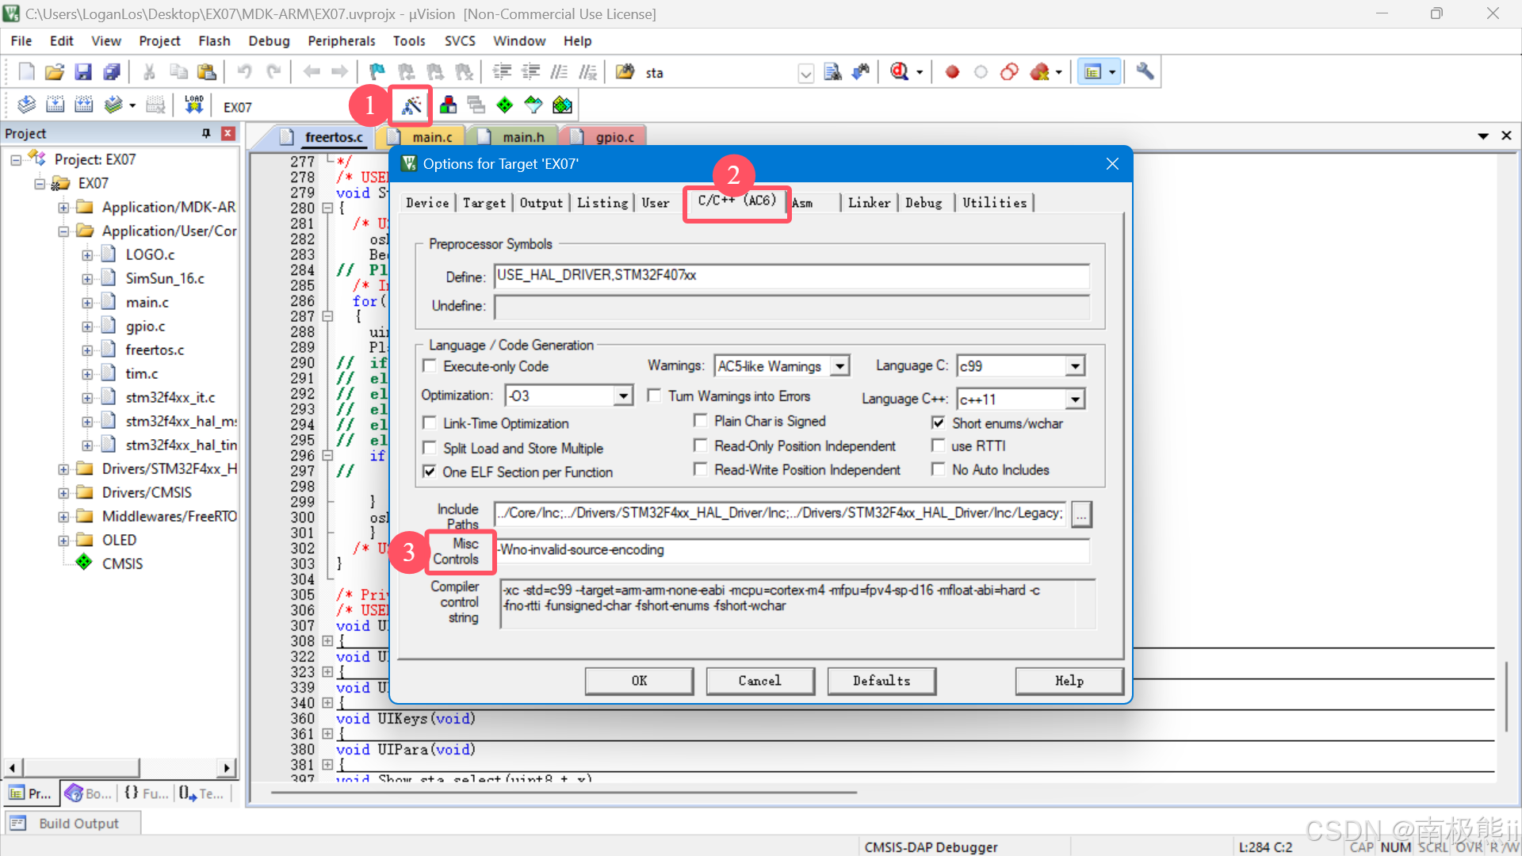
Task: Open the Warnings dropdown
Action: coord(839,366)
